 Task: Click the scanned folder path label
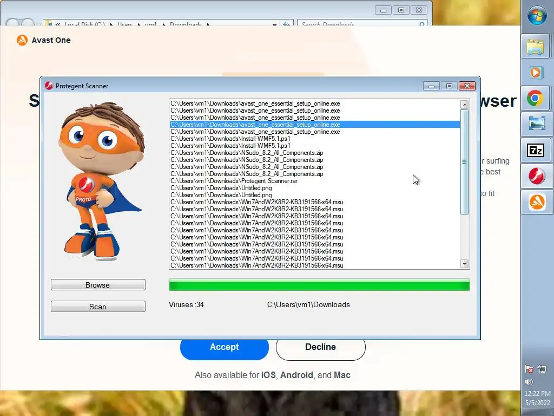click(308, 304)
